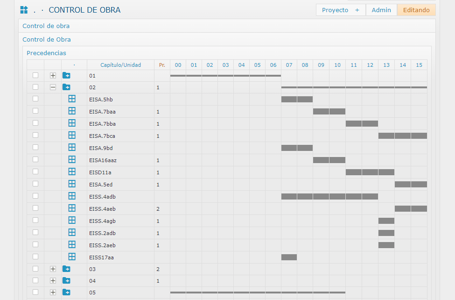
Task: Open the Control de obra breadcrumb link
Action: click(x=46, y=26)
